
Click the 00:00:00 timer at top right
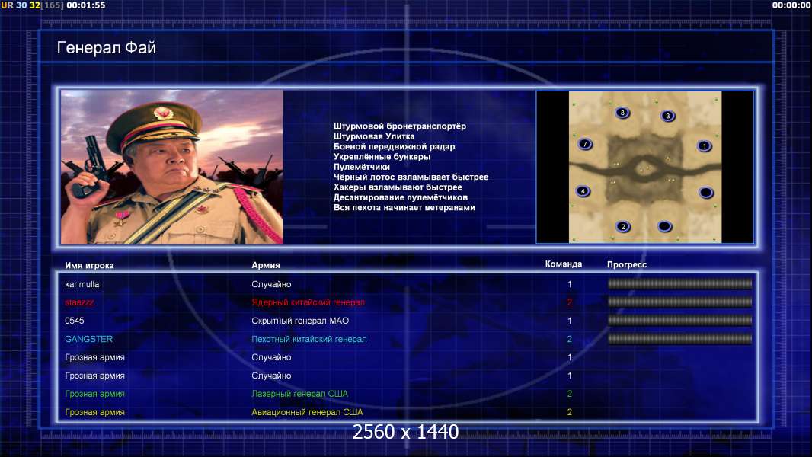click(x=791, y=5)
